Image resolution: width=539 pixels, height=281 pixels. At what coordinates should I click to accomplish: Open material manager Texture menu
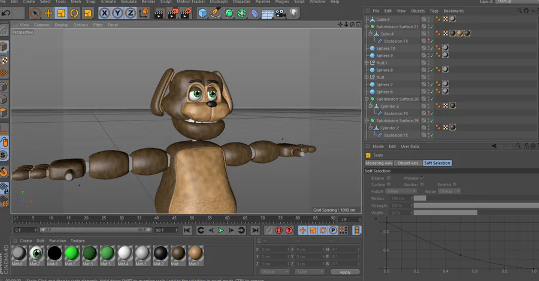tap(78, 241)
